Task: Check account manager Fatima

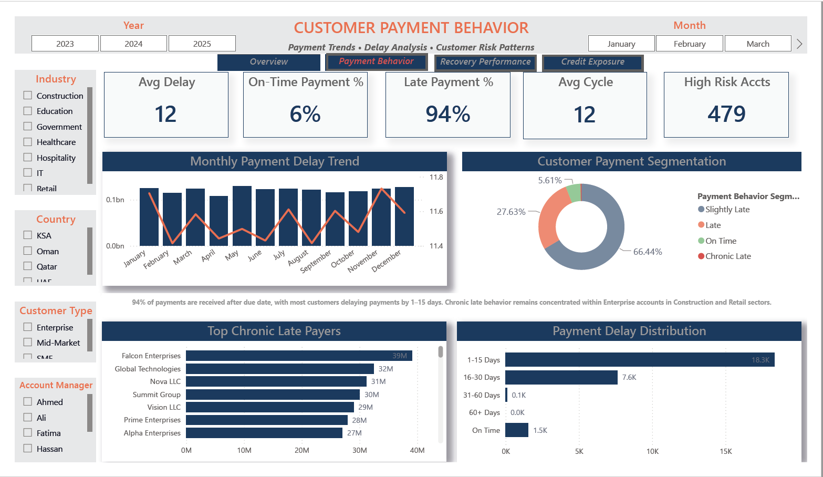Action: pos(28,432)
